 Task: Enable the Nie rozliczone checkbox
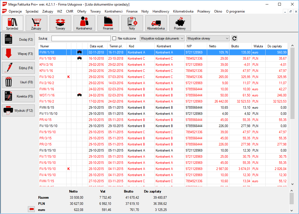114,38
